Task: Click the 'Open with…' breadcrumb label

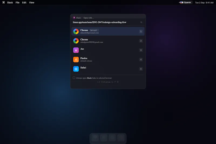Action: click(x=89, y=18)
